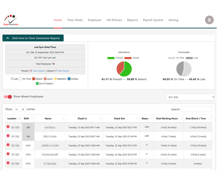Click the table Search field

(x=196, y=109)
